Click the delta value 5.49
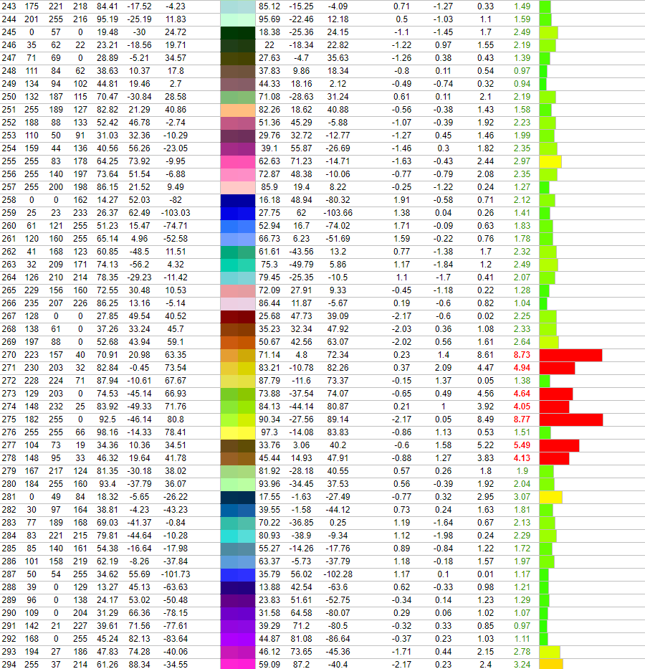Image resolution: width=645 pixels, height=669 pixels. tap(522, 445)
